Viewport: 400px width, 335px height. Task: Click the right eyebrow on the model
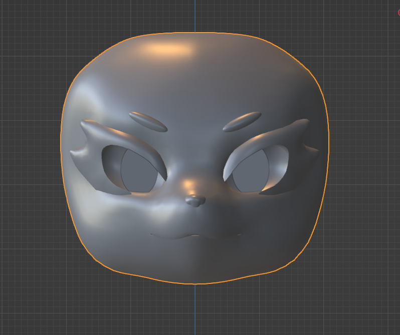click(242, 122)
